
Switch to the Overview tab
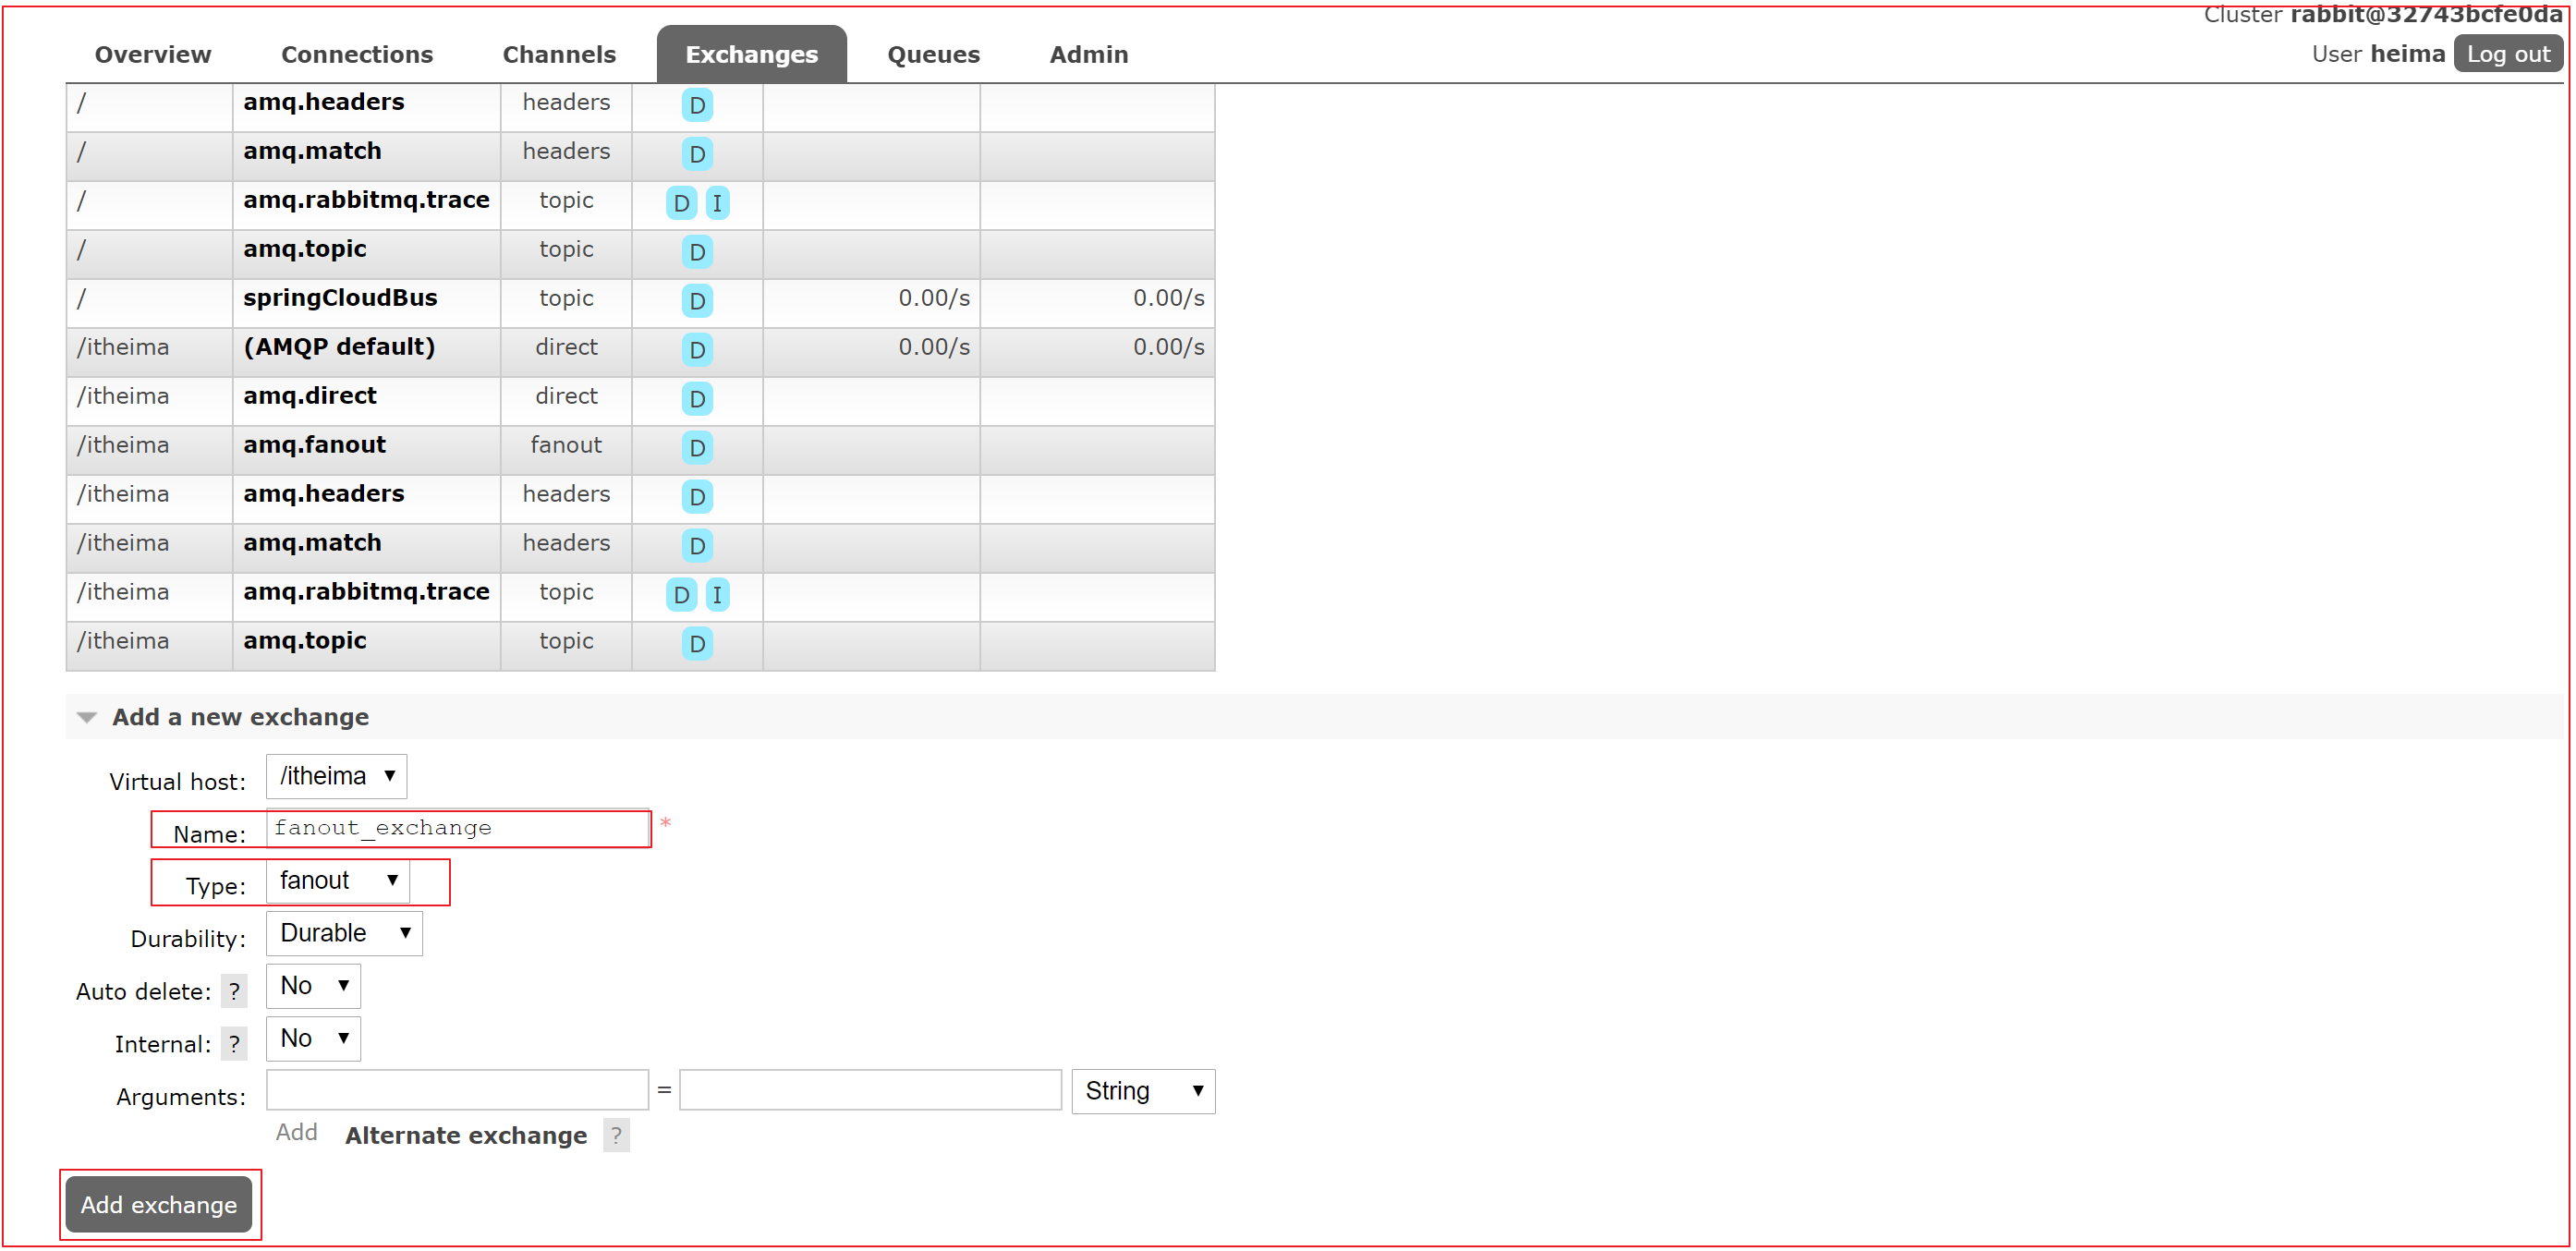pyautogui.click(x=153, y=55)
